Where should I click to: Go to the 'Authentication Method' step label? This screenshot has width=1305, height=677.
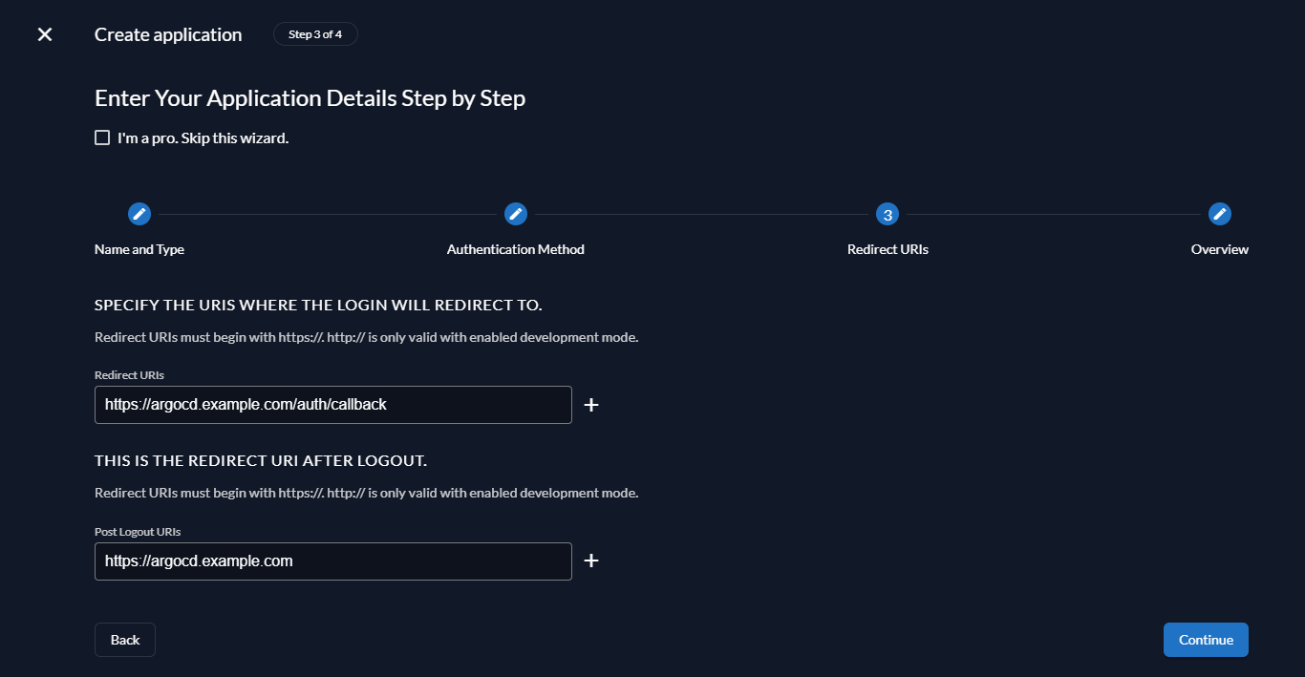(x=516, y=249)
